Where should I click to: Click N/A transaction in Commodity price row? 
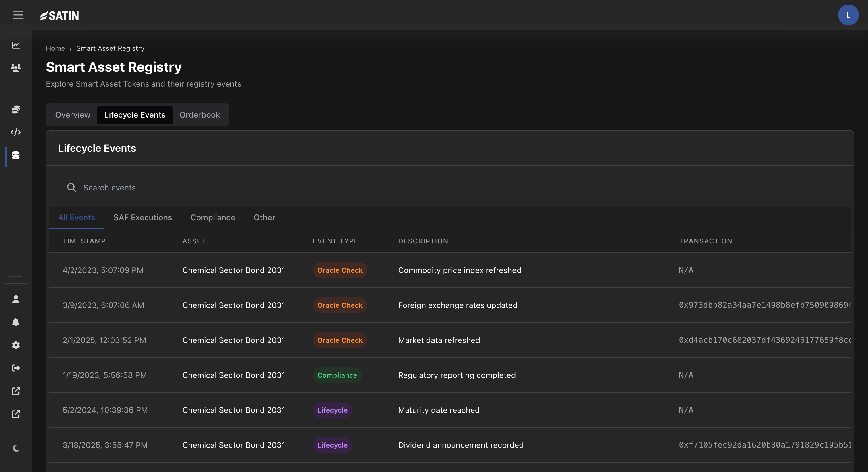[686, 270]
